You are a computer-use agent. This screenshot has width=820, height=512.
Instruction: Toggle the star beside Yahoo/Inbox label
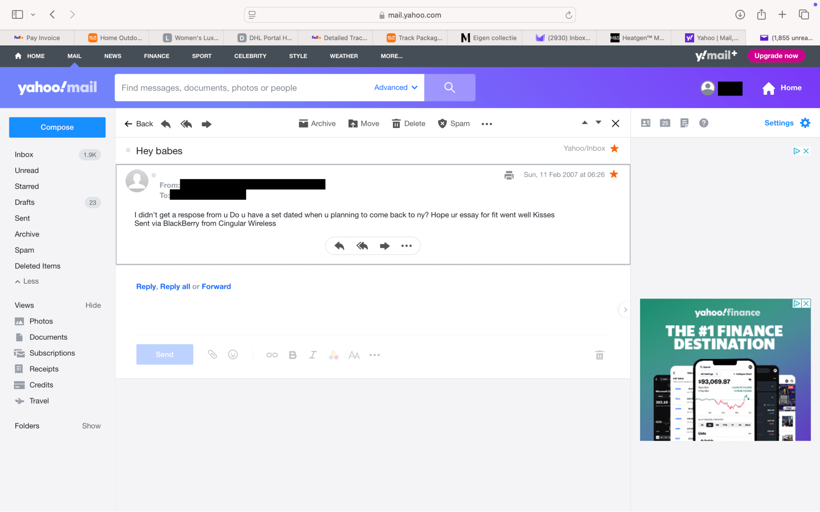pyautogui.click(x=614, y=148)
